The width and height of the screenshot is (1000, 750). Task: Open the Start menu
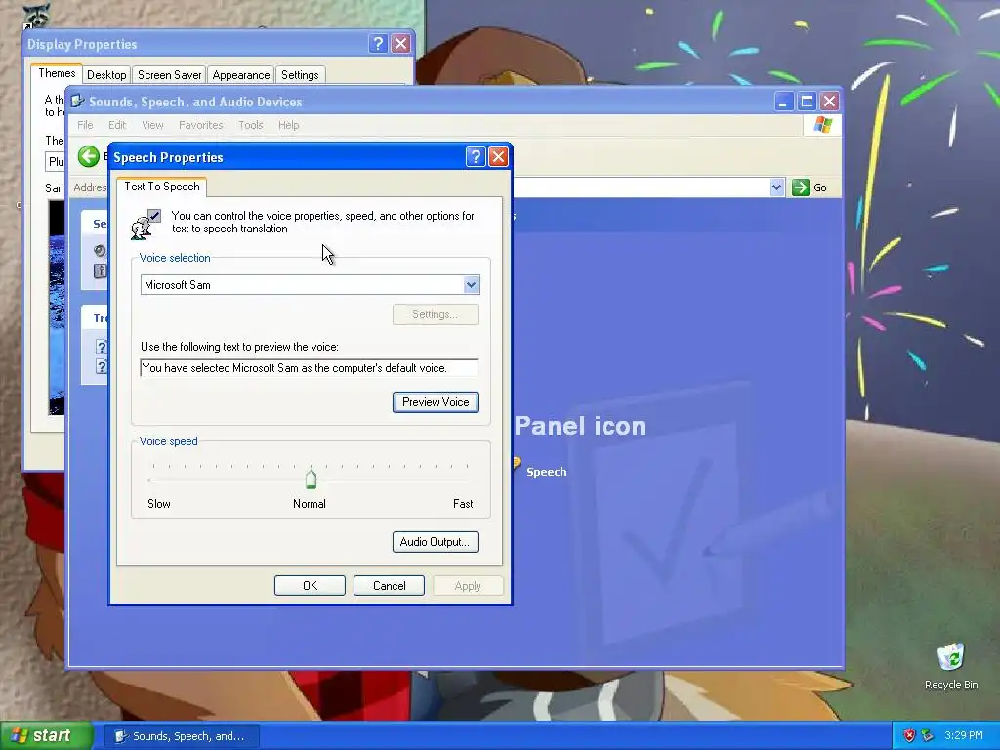click(x=45, y=736)
